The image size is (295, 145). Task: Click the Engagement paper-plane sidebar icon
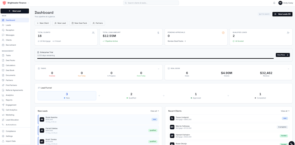(x=3, y=105)
